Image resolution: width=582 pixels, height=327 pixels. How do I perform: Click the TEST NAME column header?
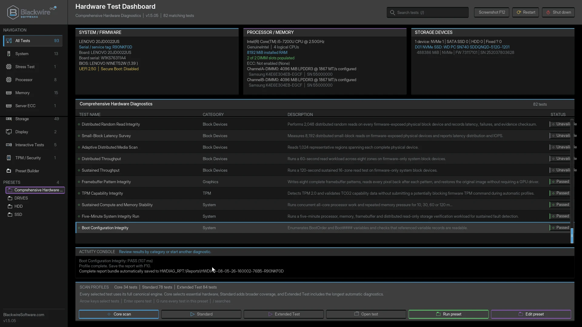pos(90,115)
